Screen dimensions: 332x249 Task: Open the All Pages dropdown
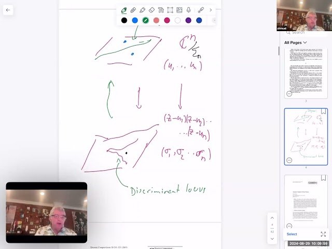(295, 43)
